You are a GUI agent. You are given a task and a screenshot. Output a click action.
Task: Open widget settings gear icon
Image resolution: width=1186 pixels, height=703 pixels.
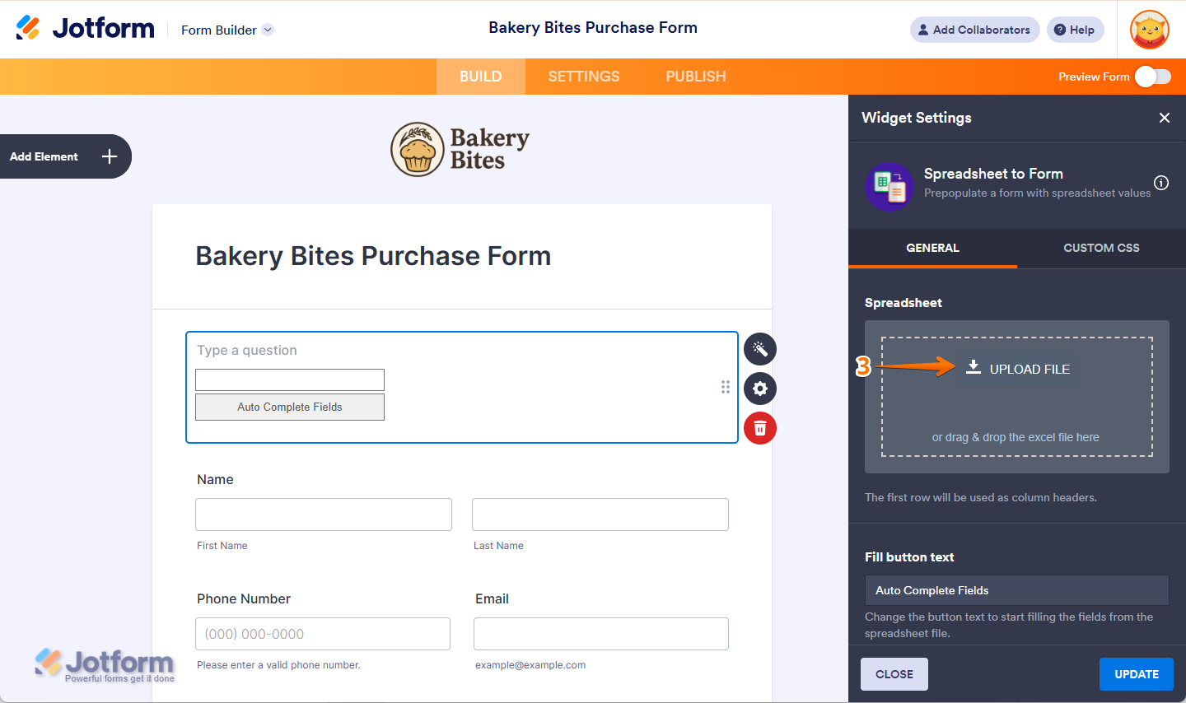tap(760, 389)
